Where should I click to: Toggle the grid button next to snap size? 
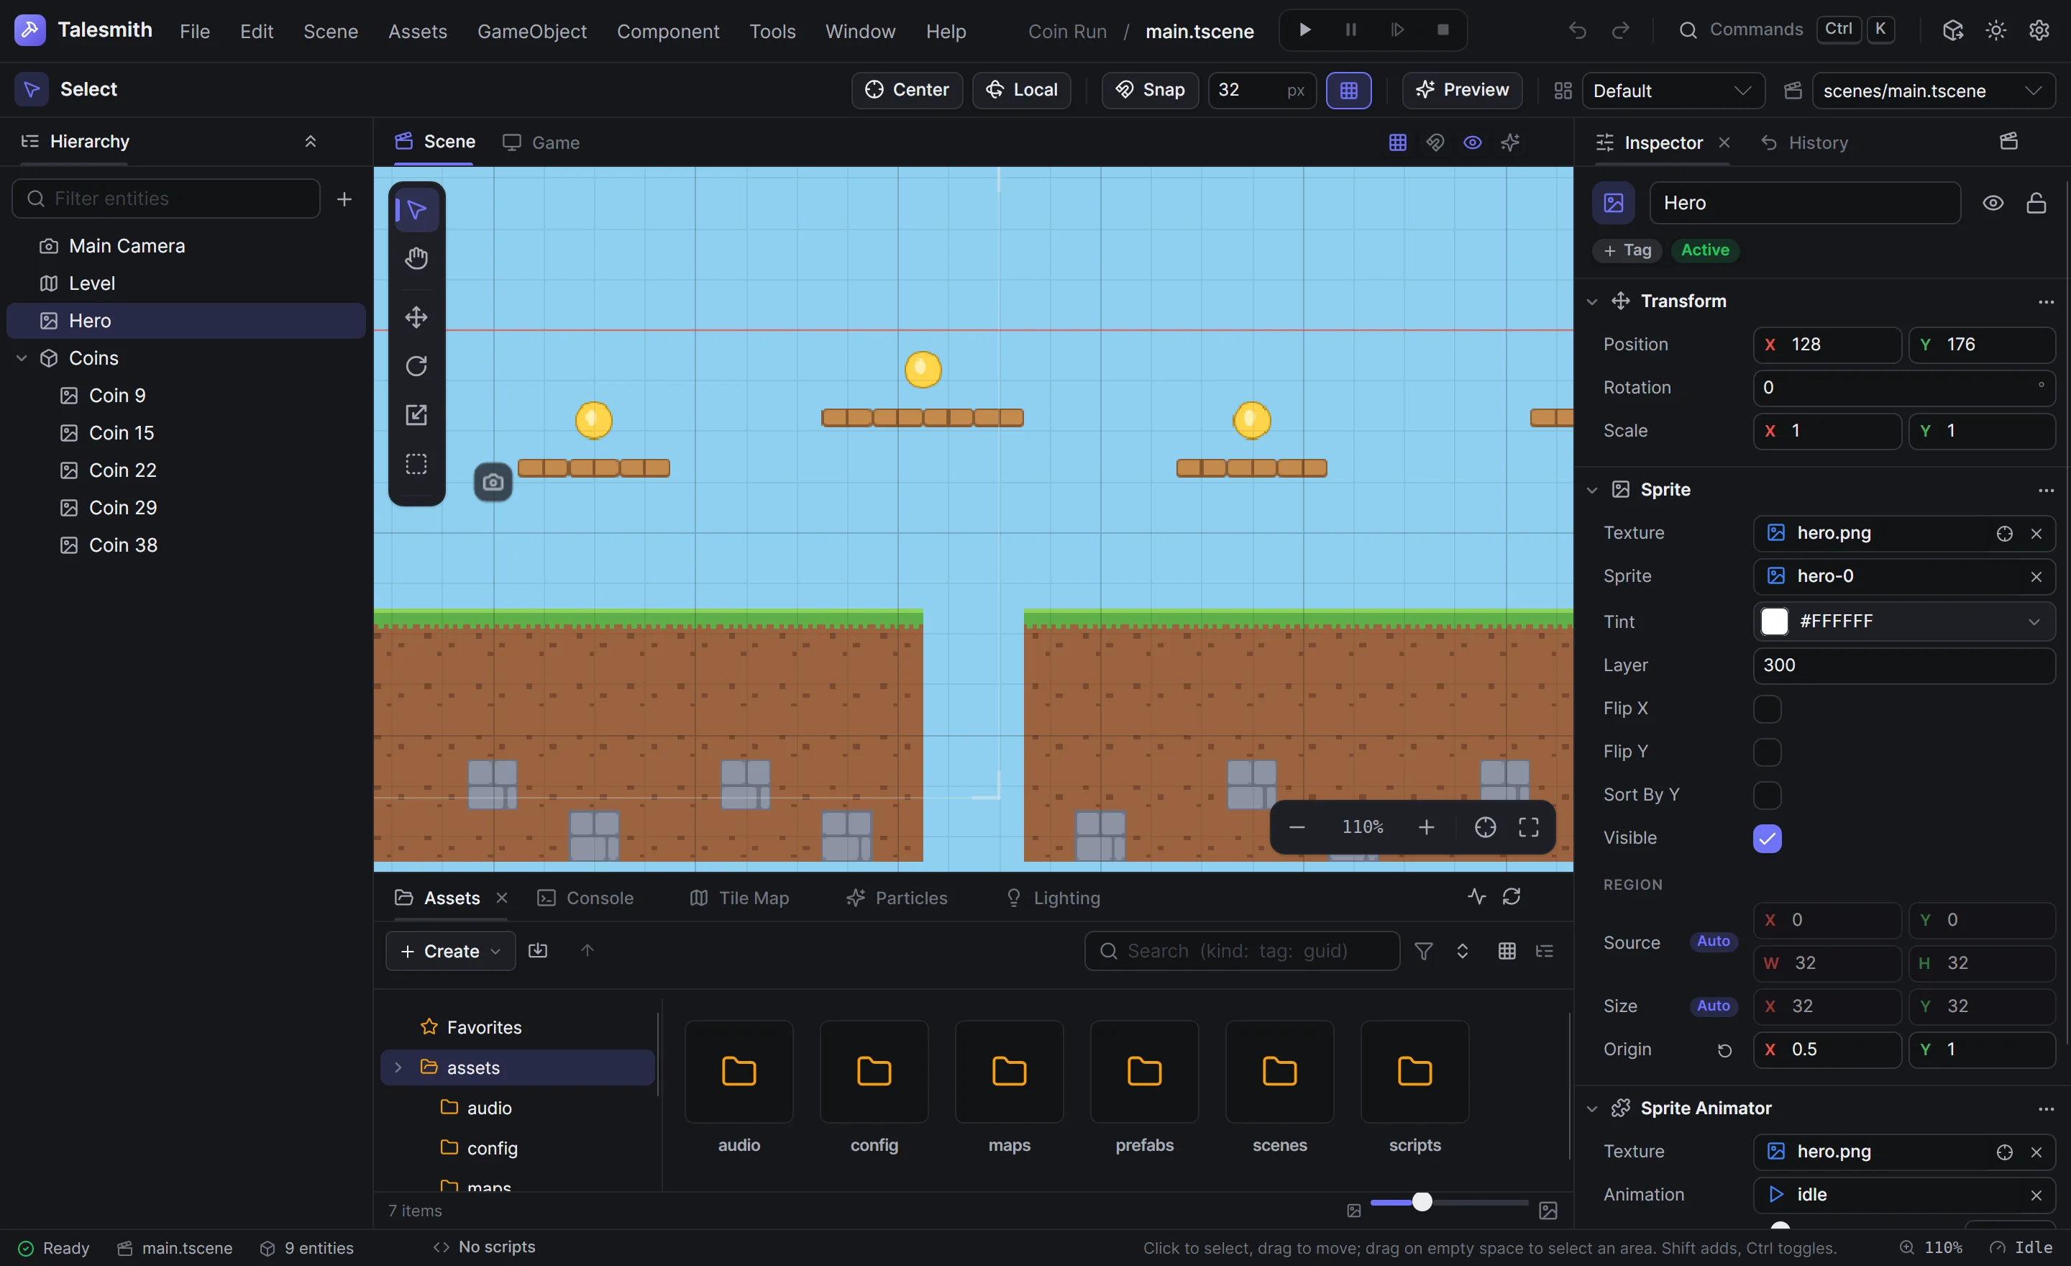coord(1348,90)
